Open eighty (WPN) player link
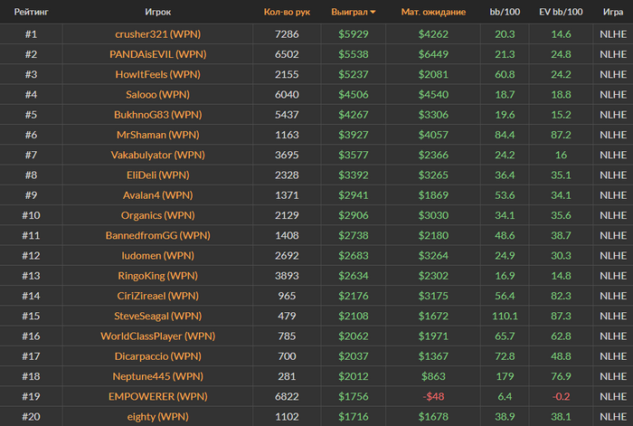This screenshot has height=426, width=633. (x=158, y=416)
